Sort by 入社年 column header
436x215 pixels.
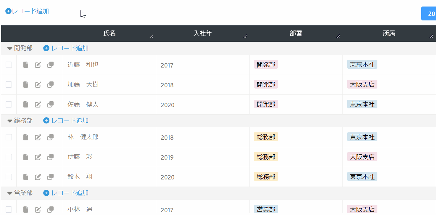click(203, 33)
